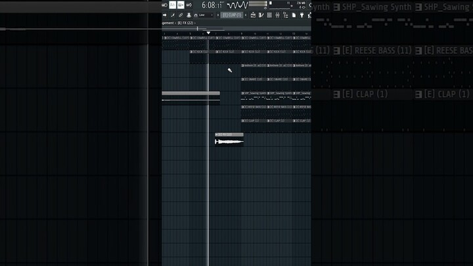The image size is (473, 266).
Task: Click the playhead triangle marker on ruler
Action: [x=208, y=33]
